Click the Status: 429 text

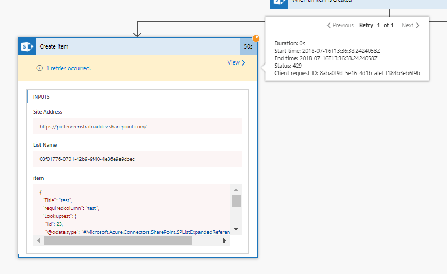point(288,66)
